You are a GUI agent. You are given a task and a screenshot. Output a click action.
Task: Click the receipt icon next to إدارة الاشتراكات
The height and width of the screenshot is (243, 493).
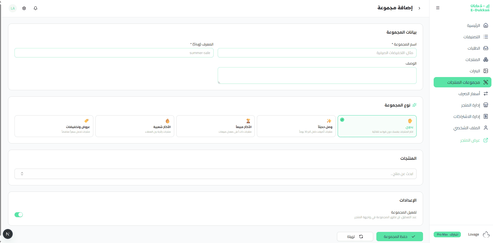(486, 116)
